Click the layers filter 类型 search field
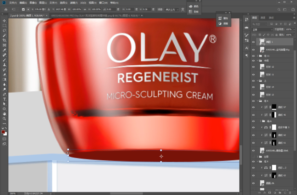Viewport: 297px width, 195px height. 260,24
